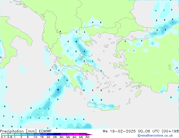Select the legend label '0.5'
This screenshot has height=138, width=179.
coord(10,137)
